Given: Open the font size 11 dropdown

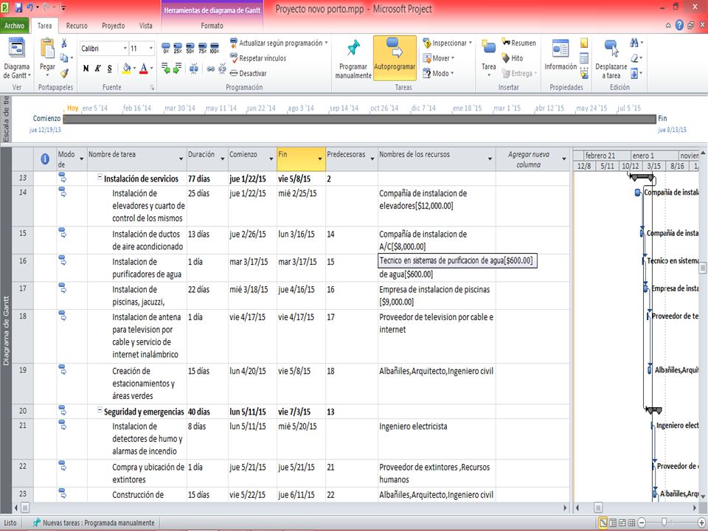Looking at the screenshot, I should (150, 49).
